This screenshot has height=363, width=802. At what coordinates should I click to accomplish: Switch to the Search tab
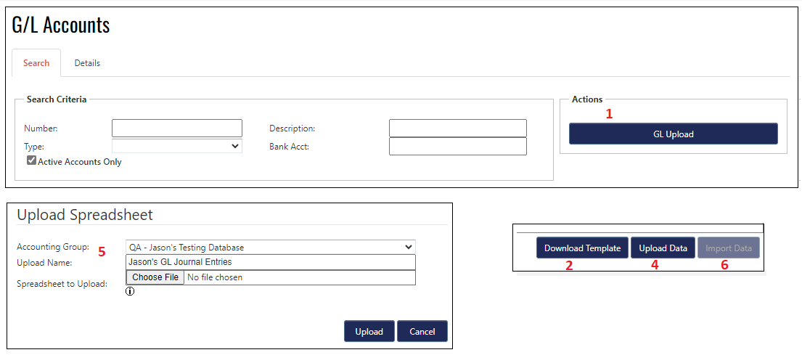(x=36, y=63)
